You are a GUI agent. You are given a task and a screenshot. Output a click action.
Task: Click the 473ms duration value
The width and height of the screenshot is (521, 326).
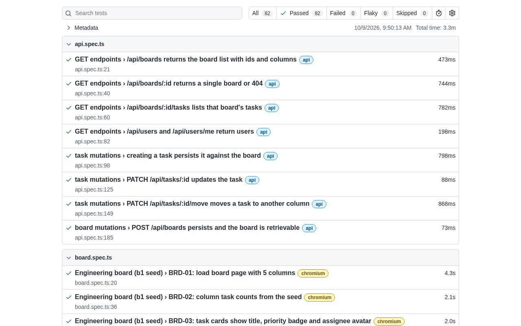click(x=447, y=59)
